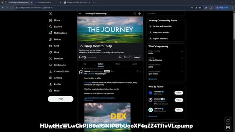The image size is (235, 132).
Task: Open options for the hashtag trending item
Action: [x=182, y=58]
